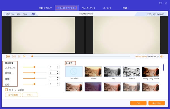170x109 pixels.
Task: Mute the audio volume icon
Action: click(x=162, y=56)
